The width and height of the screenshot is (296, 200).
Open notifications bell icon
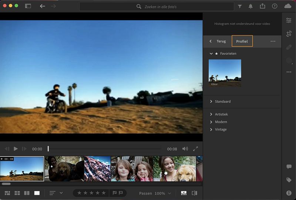click(251, 6)
